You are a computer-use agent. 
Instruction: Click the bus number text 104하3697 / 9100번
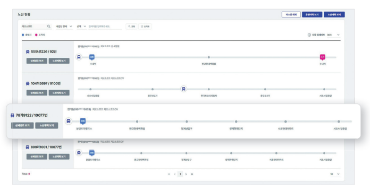point(46,84)
